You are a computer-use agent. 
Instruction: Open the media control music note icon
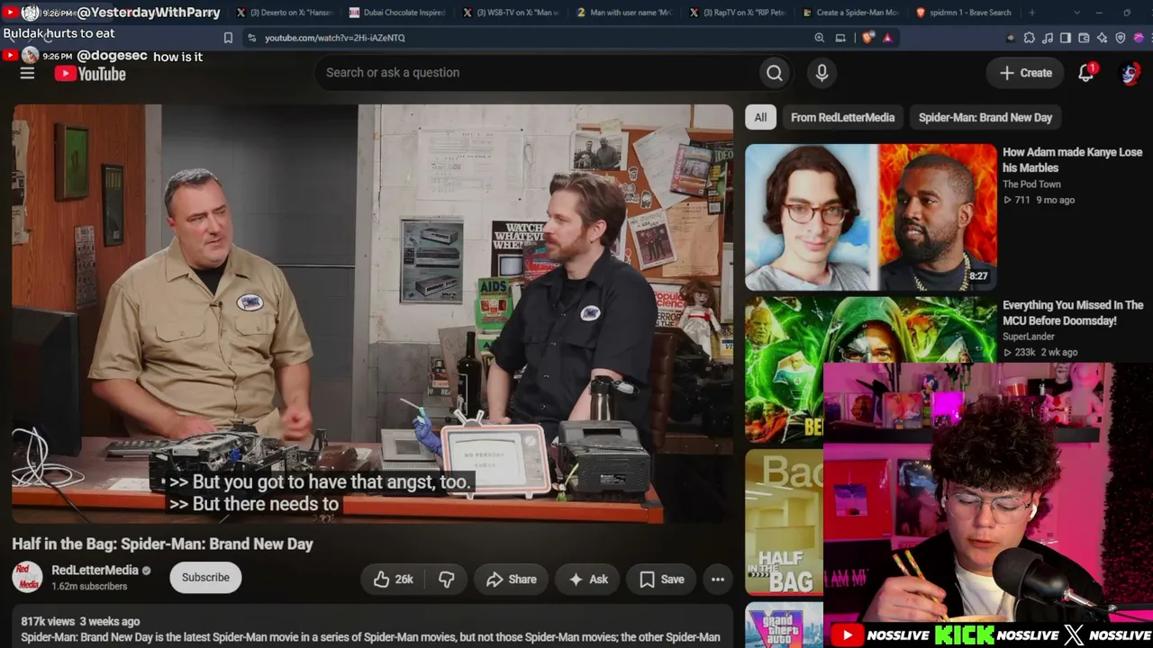[1048, 38]
